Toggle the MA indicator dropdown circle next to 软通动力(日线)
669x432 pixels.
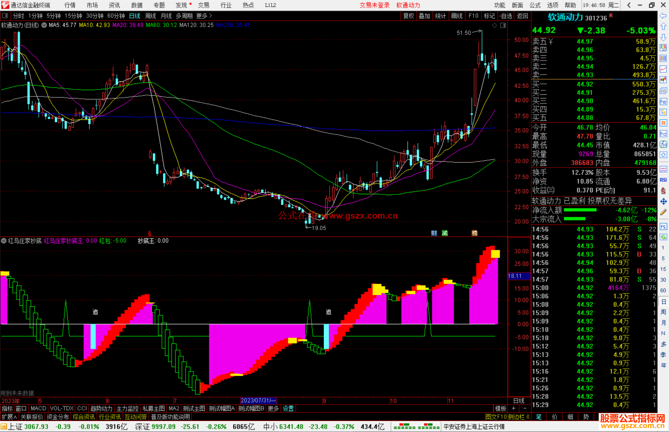(44, 25)
